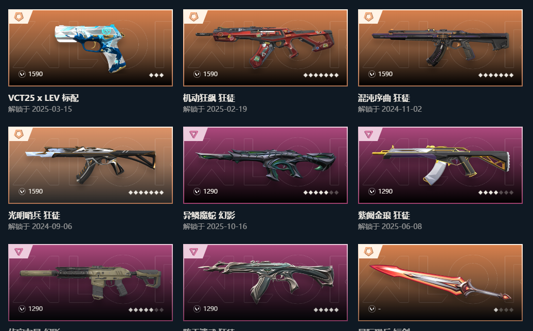
Task: Open the 混沌序曲 狂徒 purple rifle thumbnail
Action: click(440, 48)
